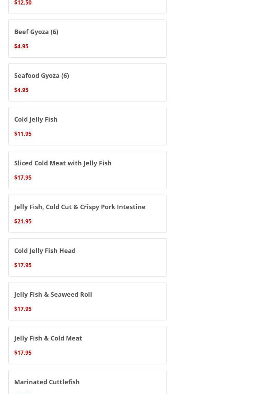The image size is (267, 394).
Task: Click $17.95 price under Cold Jelly Fish Head
Action: (x=23, y=265)
